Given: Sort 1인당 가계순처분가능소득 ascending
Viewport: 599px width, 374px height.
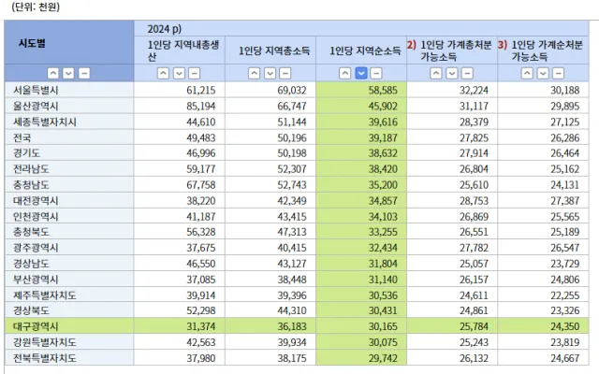Looking at the screenshot, I should [x=527, y=73].
